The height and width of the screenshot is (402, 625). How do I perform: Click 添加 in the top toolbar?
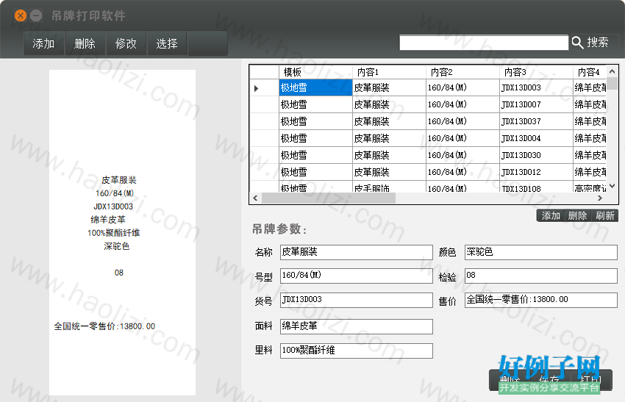44,43
